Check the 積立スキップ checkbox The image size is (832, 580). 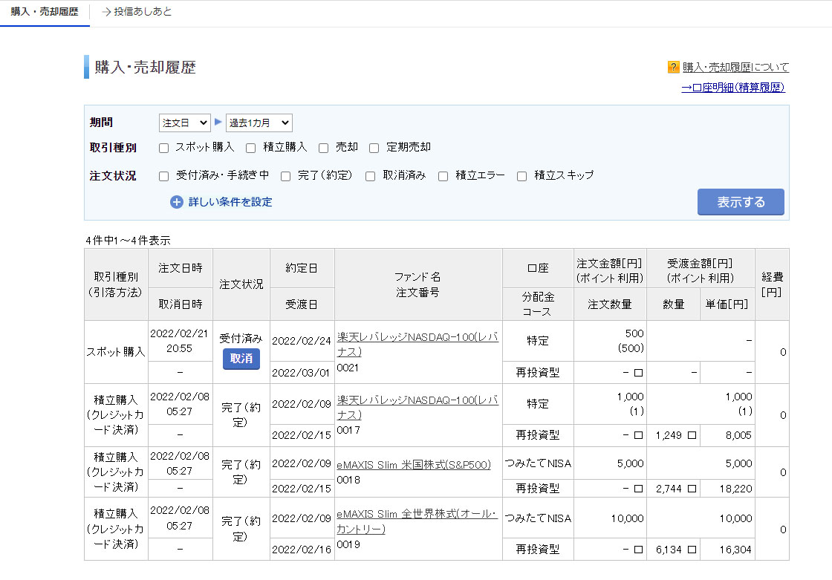522,177
